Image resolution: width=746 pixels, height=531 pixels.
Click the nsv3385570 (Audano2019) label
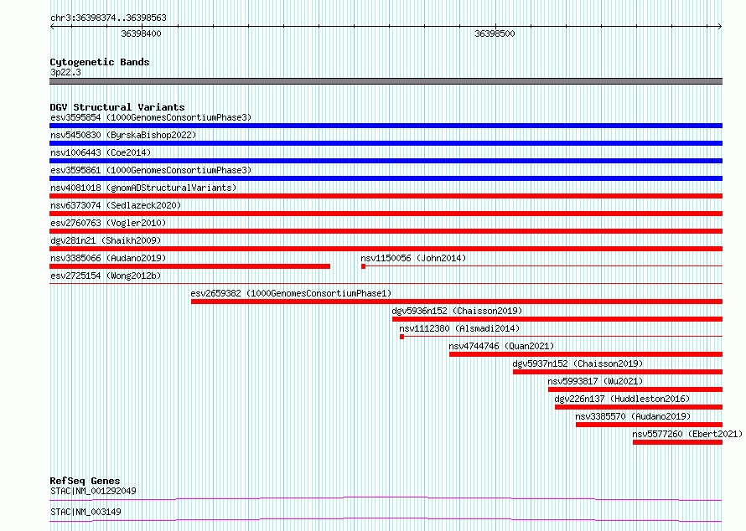[x=633, y=416]
